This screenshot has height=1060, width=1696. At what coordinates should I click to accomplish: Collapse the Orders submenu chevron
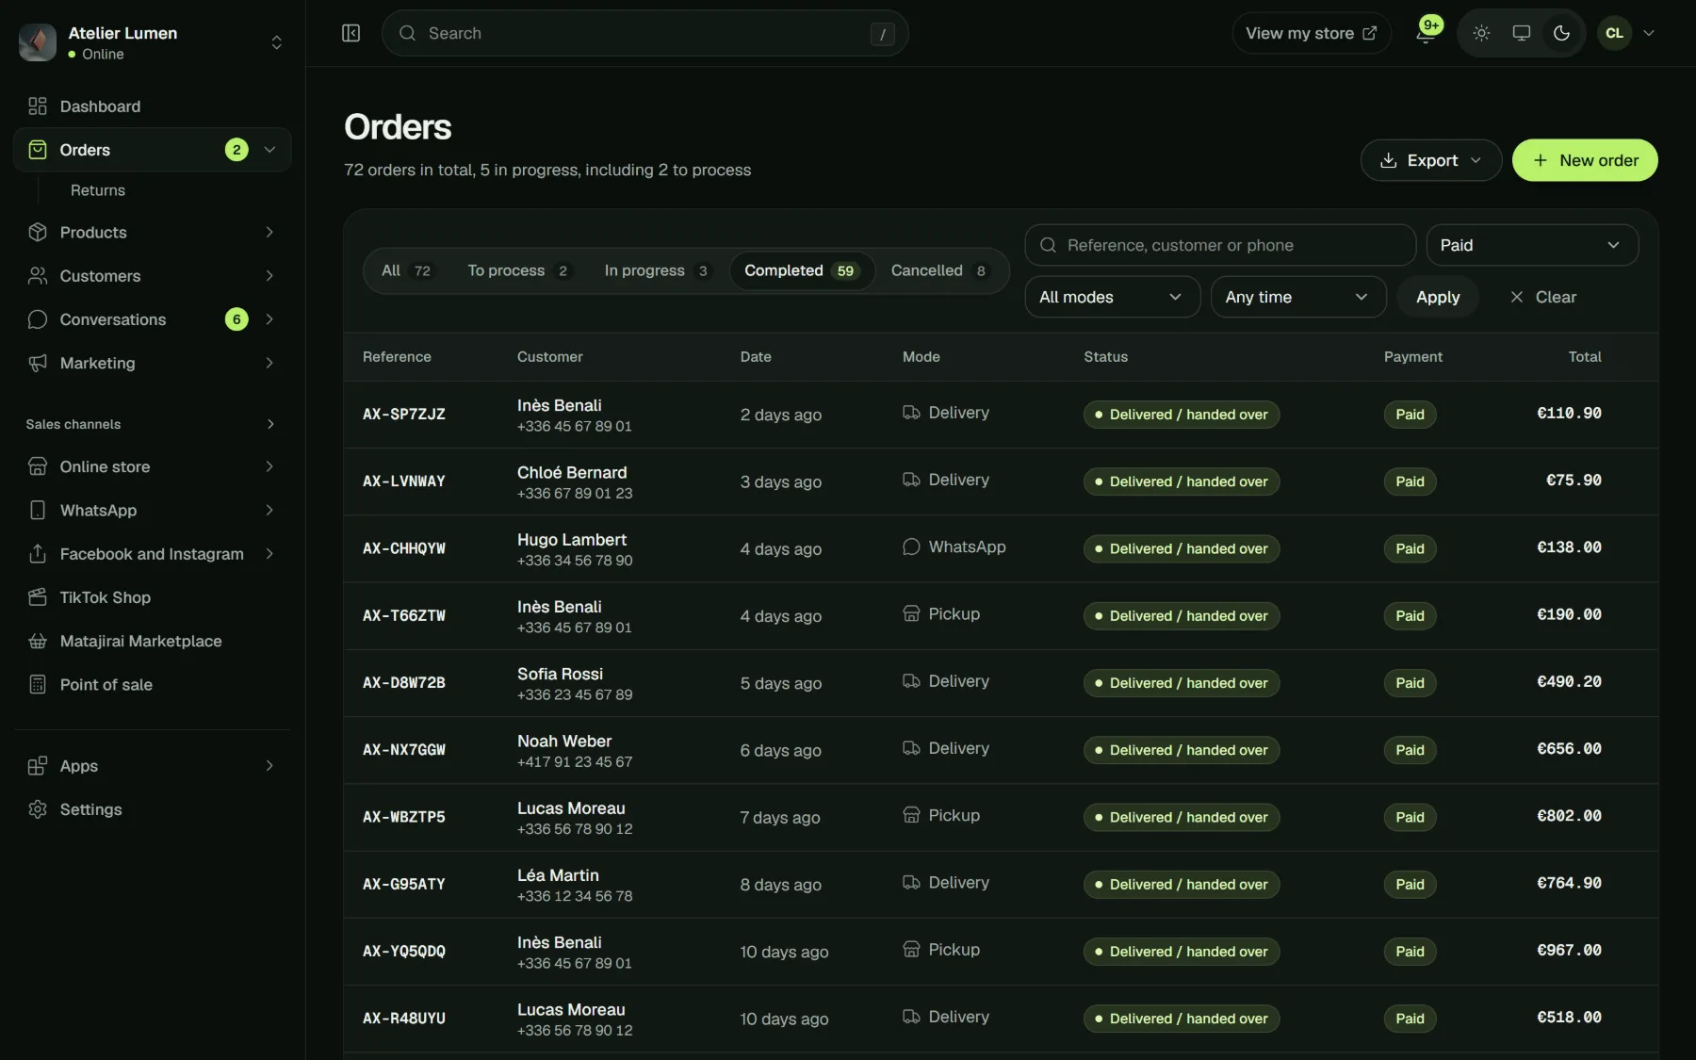tap(270, 150)
